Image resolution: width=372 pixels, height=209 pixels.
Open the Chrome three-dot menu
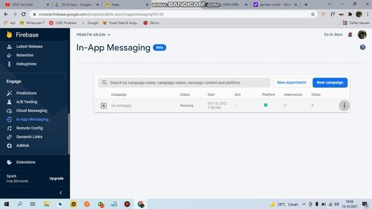pyautogui.click(x=368, y=14)
